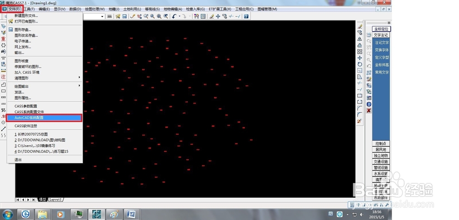Screen dimensions: 459x220
Task: Open the layer combo box dropdown arrow
Action: click(102, 16)
